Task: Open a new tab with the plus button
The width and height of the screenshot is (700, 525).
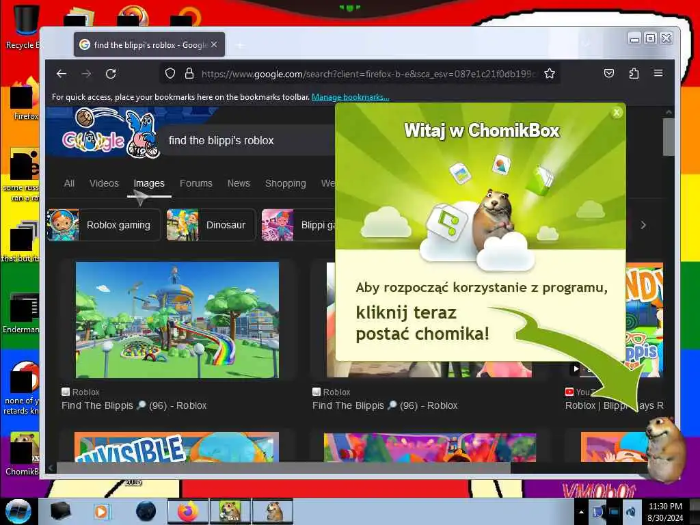Action: pos(240,45)
